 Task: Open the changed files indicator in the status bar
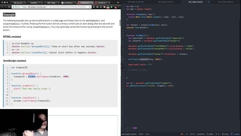225,134
